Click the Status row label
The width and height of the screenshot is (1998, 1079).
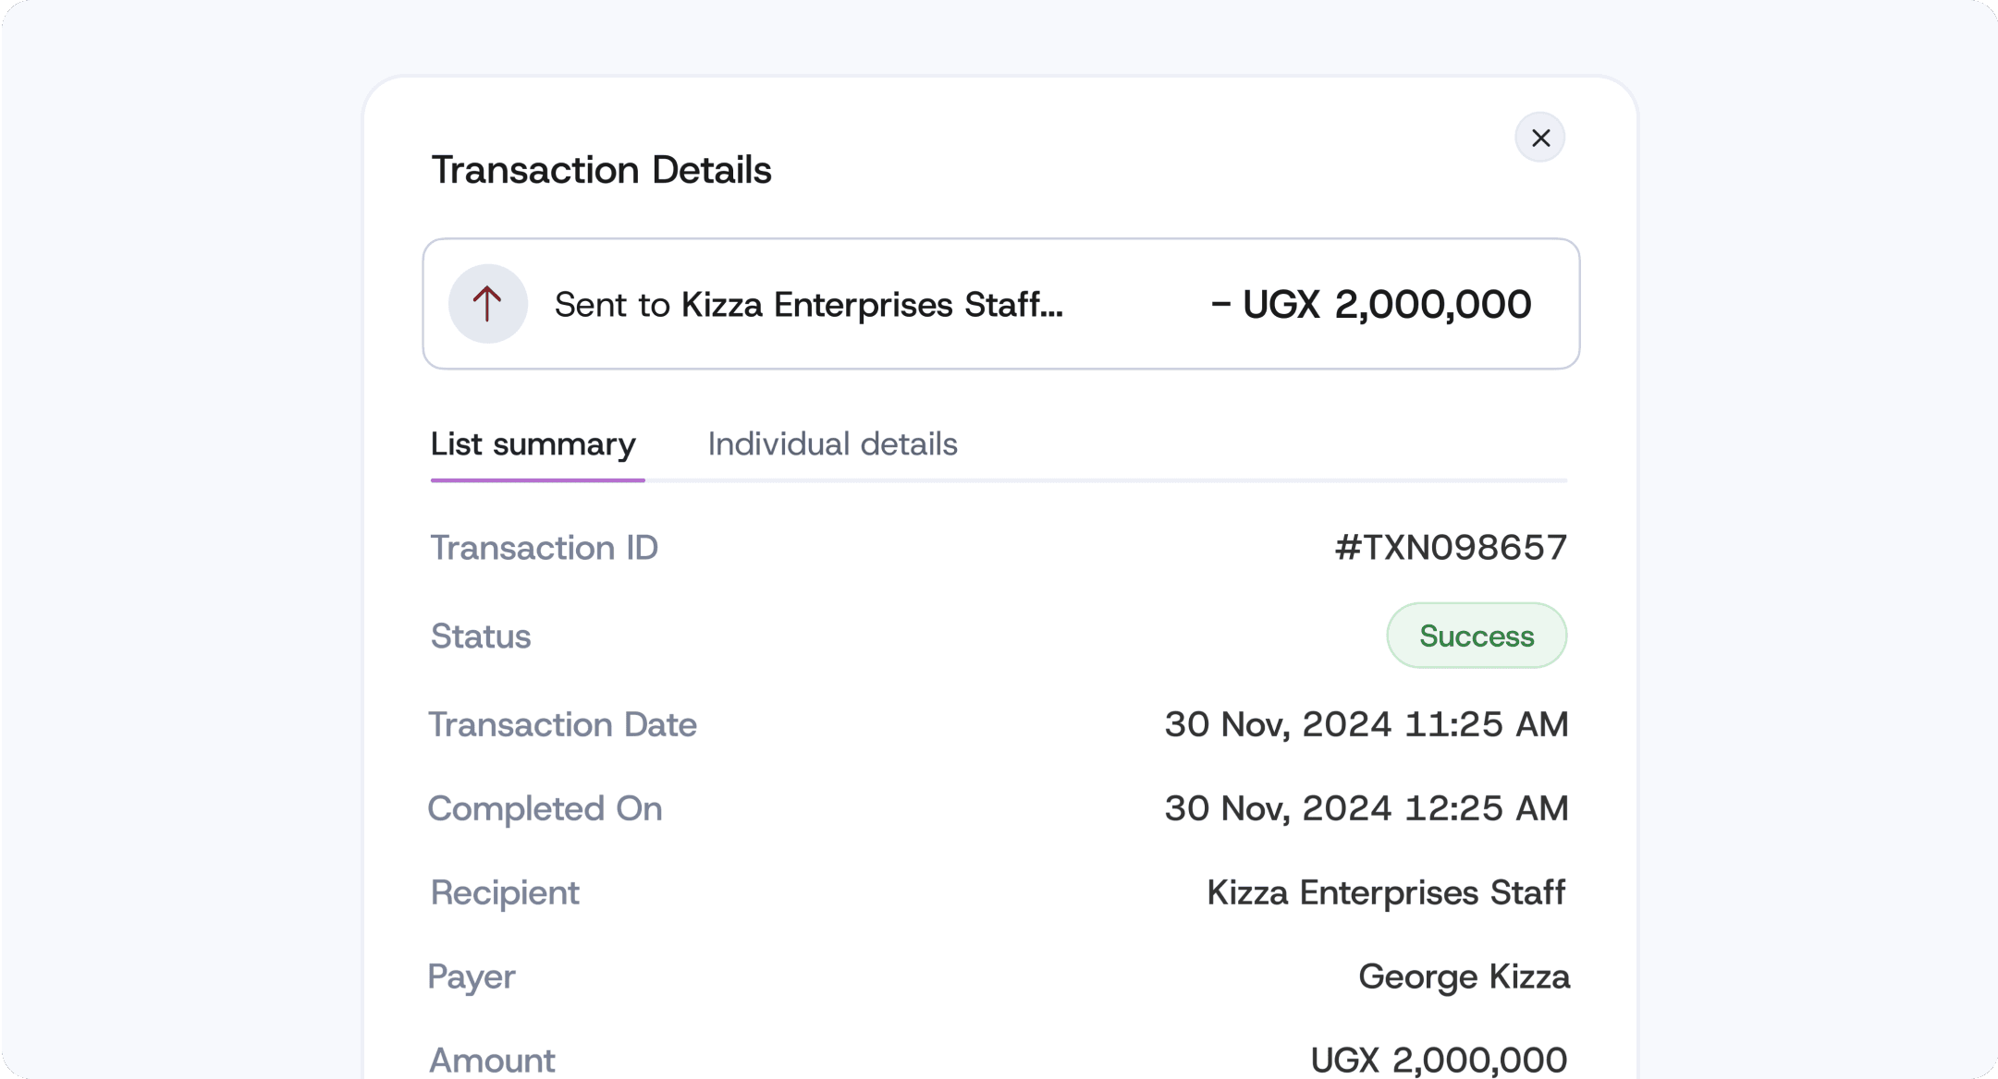tap(480, 636)
